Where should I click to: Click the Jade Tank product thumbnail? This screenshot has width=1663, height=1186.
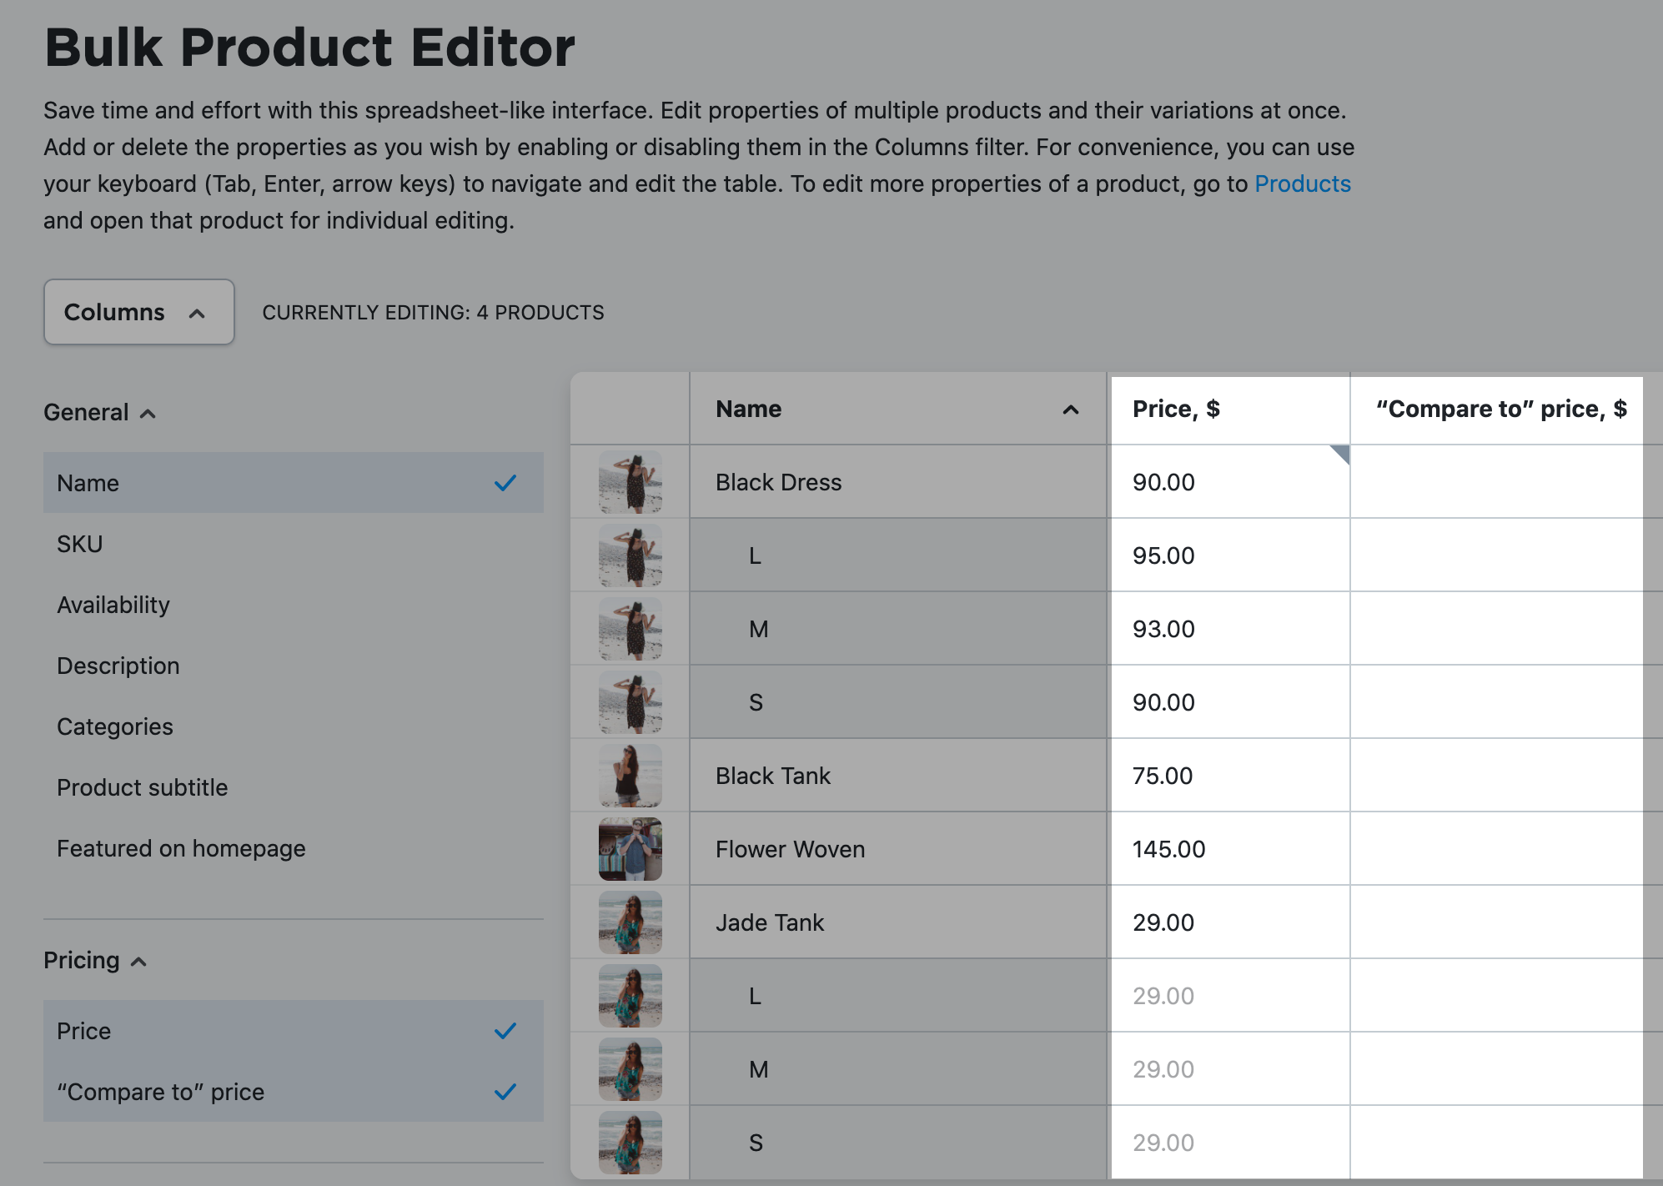pos(630,922)
